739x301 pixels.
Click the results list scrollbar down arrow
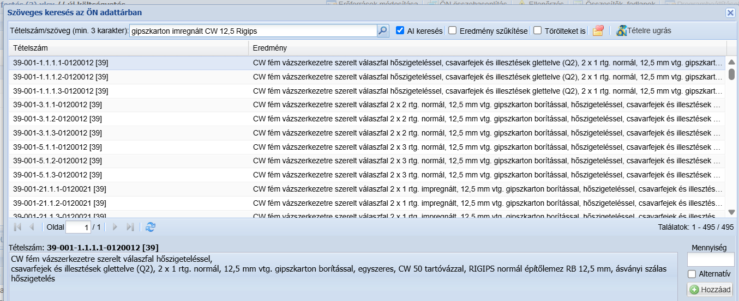click(x=731, y=212)
